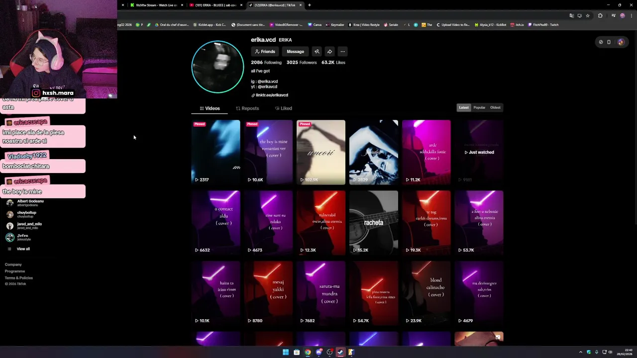Screen dimensions: 637x358
Task: Open 'saruta-ma mandra' cover video
Action: tap(321, 293)
